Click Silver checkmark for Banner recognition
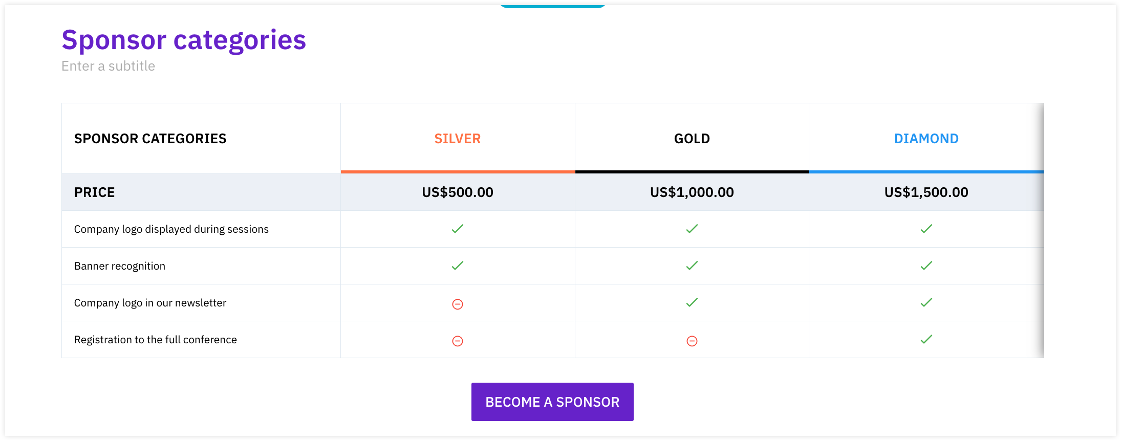Viewport: 1121px width, 441px height. 458,266
